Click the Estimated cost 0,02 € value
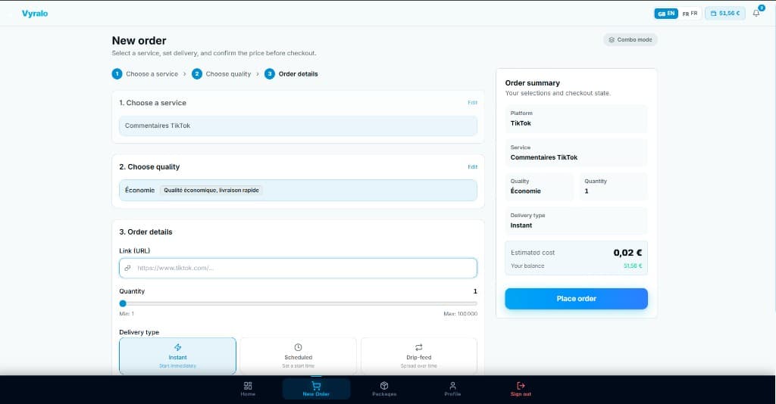Image resolution: width=776 pixels, height=404 pixels. [x=627, y=253]
